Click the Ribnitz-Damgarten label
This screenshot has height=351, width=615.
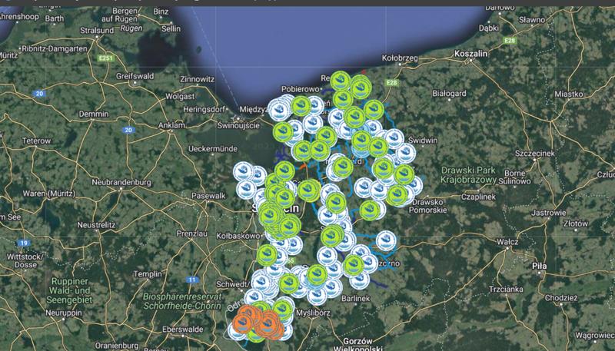click(55, 48)
